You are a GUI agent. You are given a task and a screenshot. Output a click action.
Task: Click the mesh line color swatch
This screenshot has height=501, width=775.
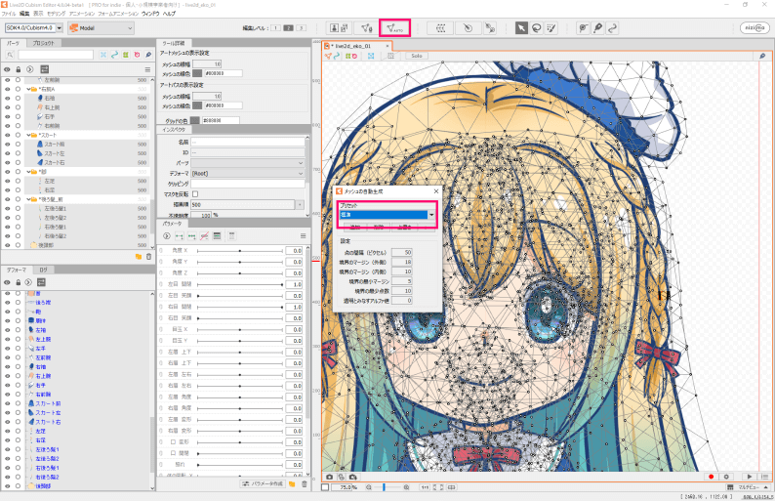[197, 73]
